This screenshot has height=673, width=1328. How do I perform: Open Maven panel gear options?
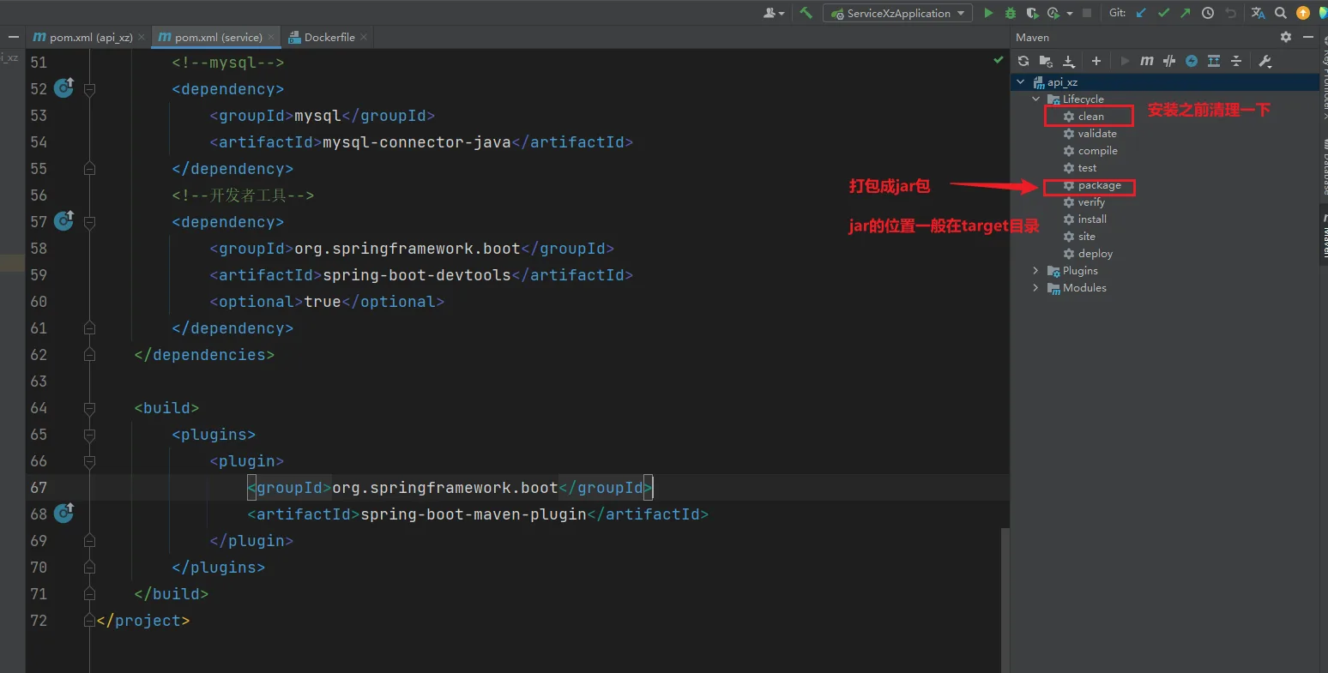pyautogui.click(x=1285, y=37)
